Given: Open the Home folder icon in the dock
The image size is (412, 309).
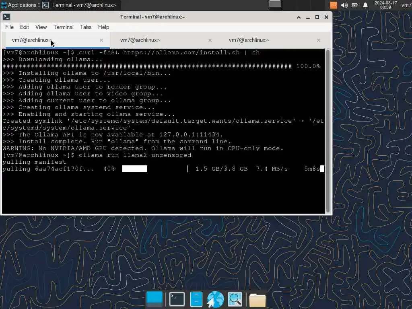Looking at the screenshot, I should (257, 300).
